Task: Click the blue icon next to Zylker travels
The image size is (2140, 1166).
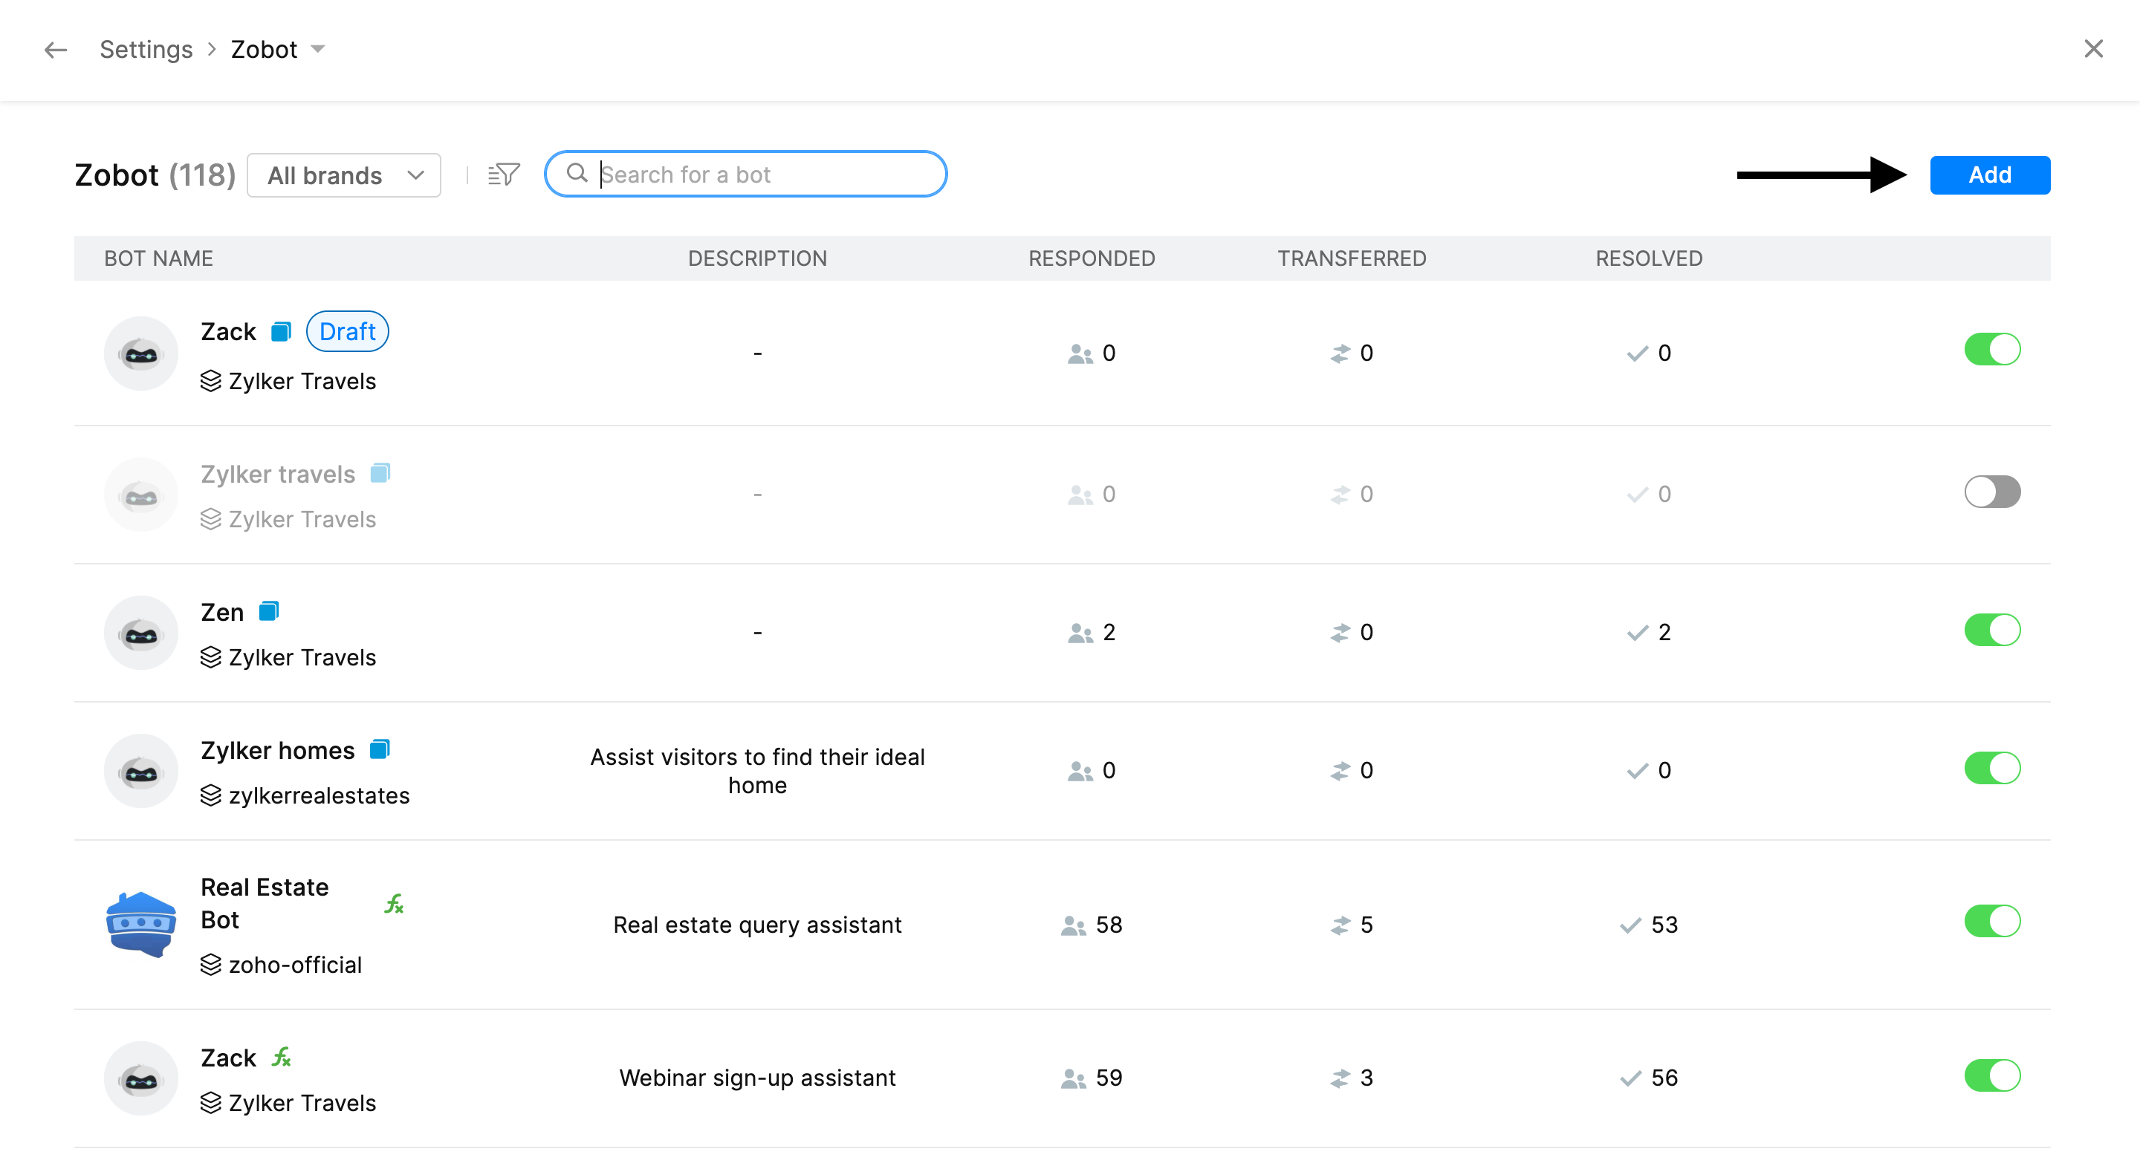Action: 380,473
